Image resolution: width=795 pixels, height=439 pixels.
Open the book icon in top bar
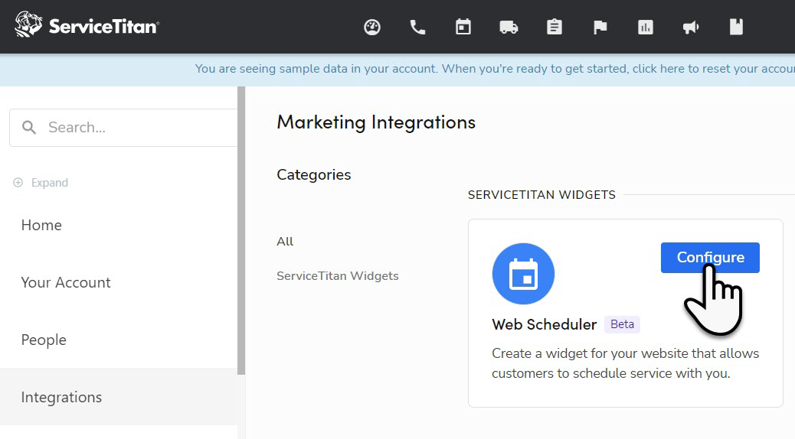(736, 28)
